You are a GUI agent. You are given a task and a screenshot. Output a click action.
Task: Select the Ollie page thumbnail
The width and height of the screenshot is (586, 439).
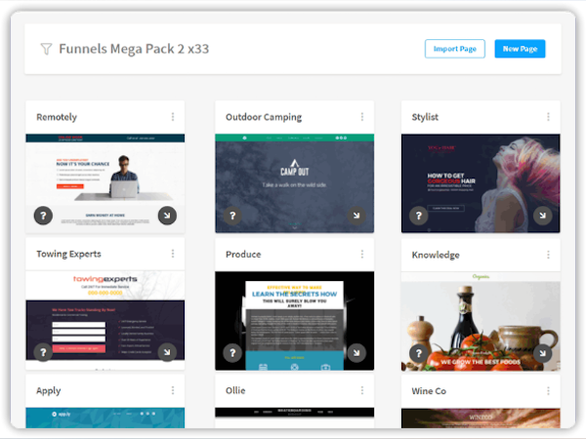pos(295,418)
